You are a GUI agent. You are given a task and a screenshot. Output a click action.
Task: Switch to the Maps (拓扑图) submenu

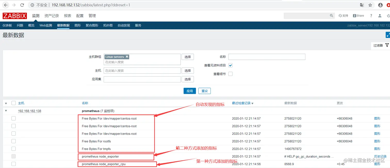tap(108, 25)
